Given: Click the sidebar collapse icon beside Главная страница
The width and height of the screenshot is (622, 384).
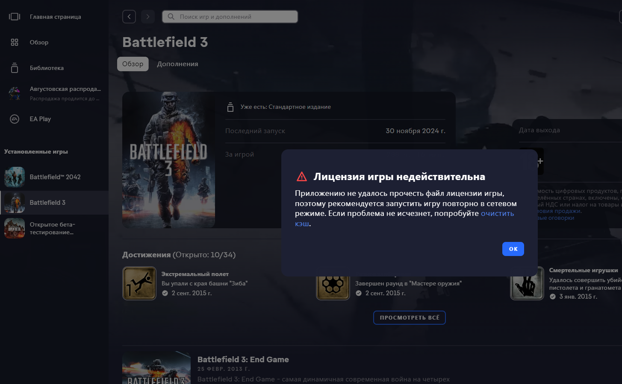Looking at the screenshot, I should [15, 17].
